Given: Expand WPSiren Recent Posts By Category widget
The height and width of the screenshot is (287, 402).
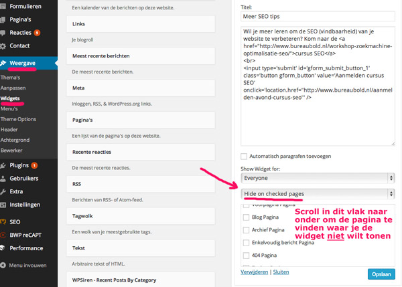Looking at the screenshot, I should click(141, 280).
